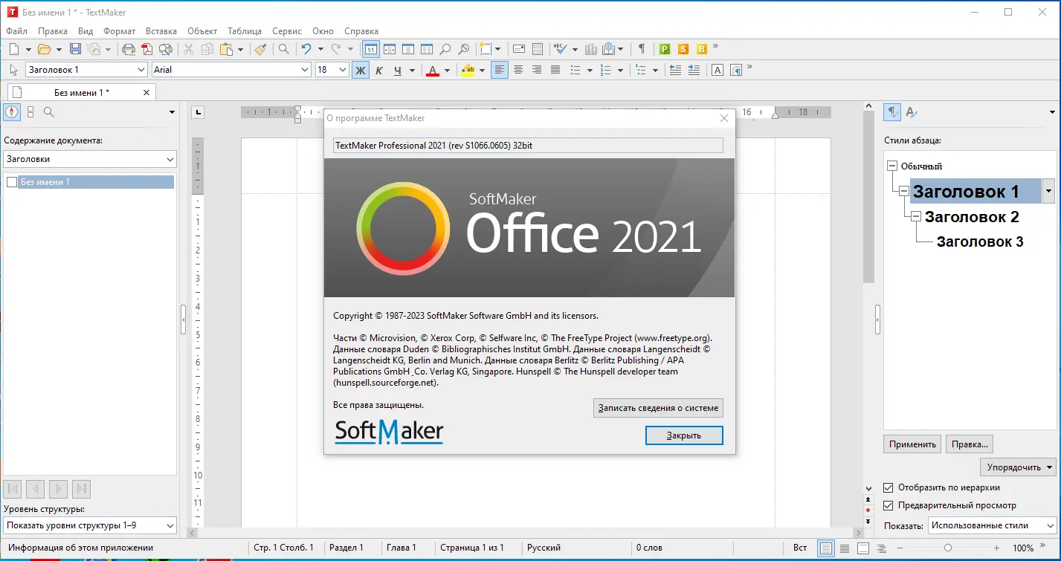Open the Справка menu
The image size is (1061, 561).
click(x=361, y=31)
